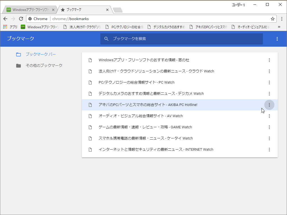287x215 pixels.
Task: Open a new browser tab
Action: click(x=118, y=9)
